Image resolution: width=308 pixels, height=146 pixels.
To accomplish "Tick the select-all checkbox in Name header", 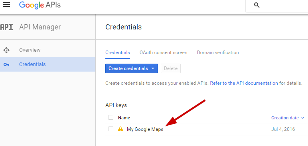I will [x=111, y=118].
